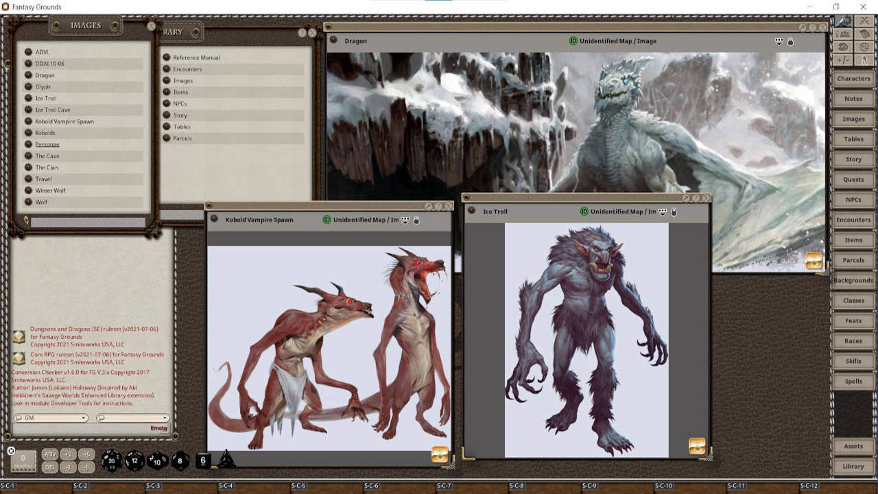Select the Winter Wolf image entry

click(48, 190)
